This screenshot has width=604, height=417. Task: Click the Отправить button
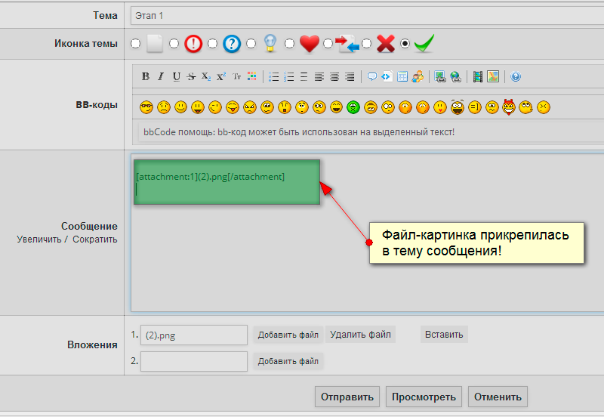click(x=347, y=397)
